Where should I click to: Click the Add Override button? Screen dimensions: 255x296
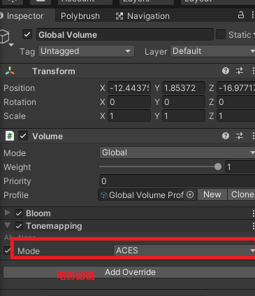pyautogui.click(x=129, y=272)
